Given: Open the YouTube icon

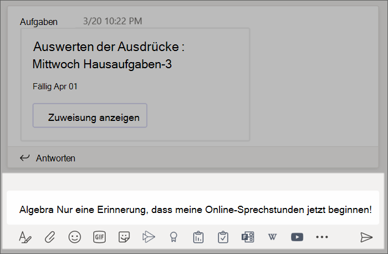Looking at the screenshot, I should [x=297, y=237].
